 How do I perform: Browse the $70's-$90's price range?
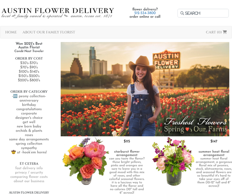coord(29,67)
